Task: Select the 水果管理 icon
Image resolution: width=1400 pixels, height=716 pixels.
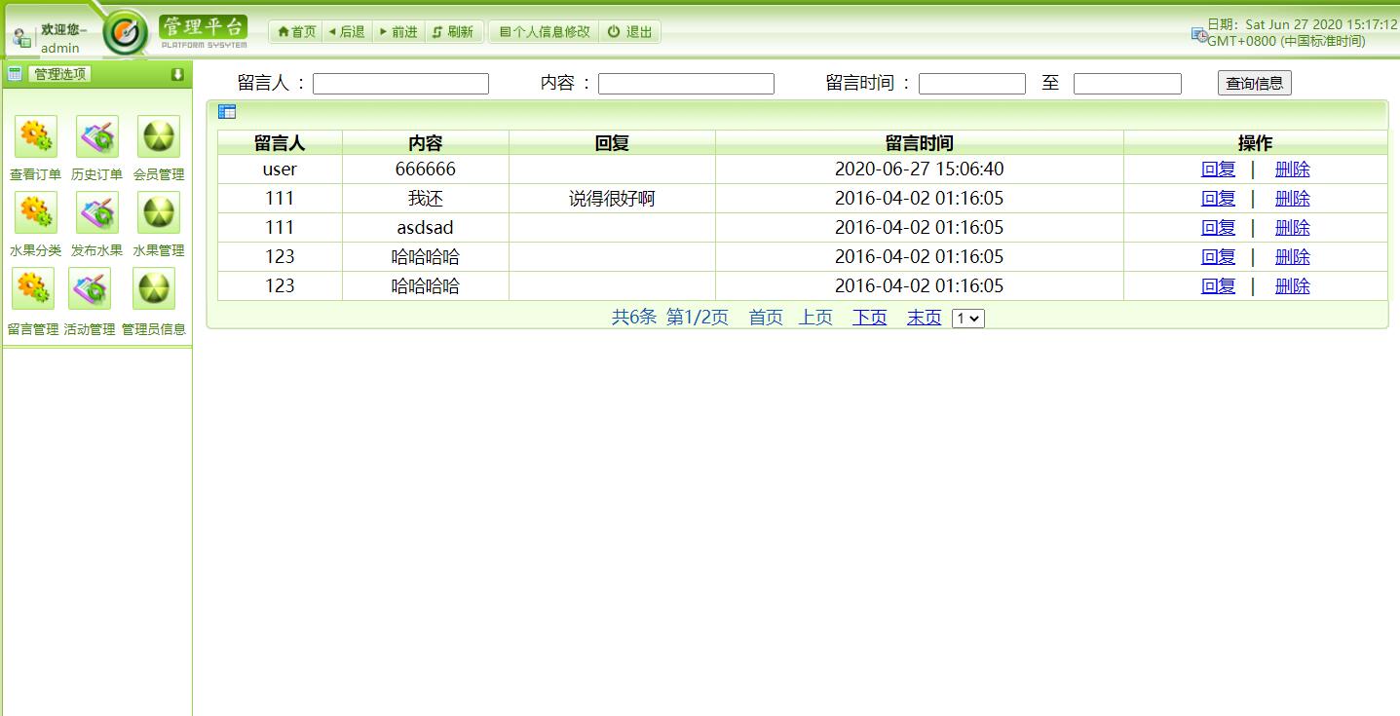Action: pyautogui.click(x=159, y=212)
